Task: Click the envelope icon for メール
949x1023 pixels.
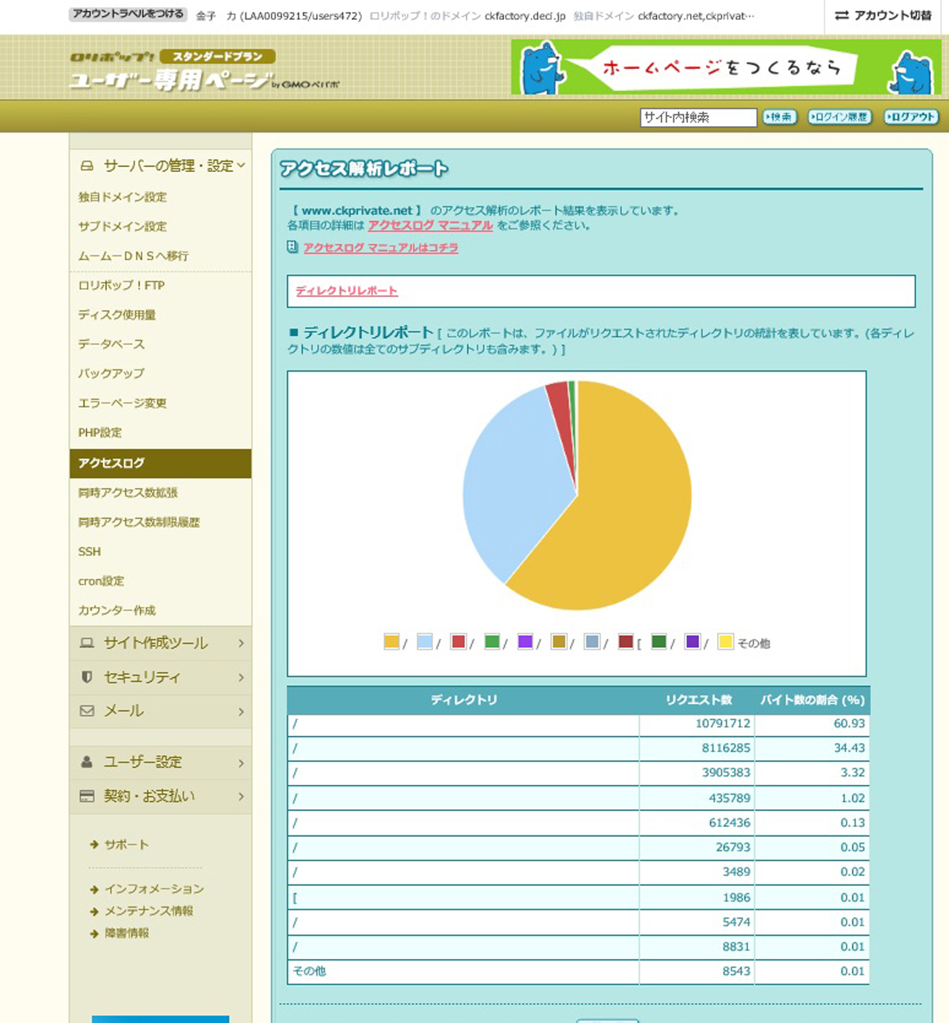Action: point(87,711)
